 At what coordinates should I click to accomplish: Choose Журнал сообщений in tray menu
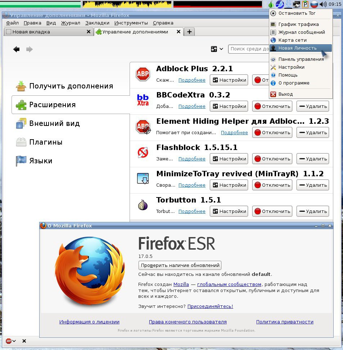(x=301, y=32)
